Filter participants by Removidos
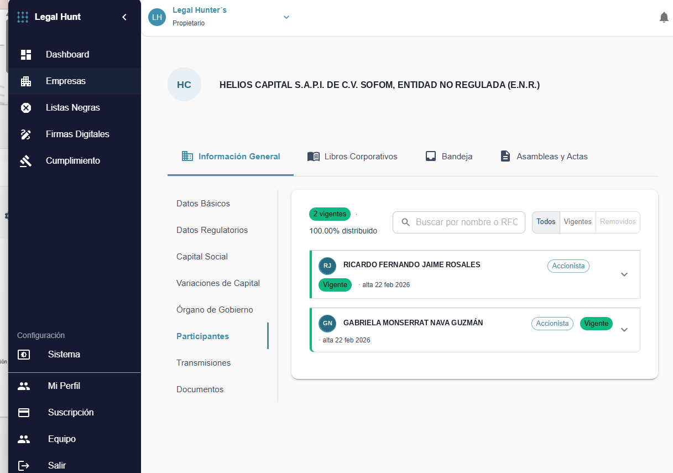The width and height of the screenshot is (673, 473). tap(618, 222)
